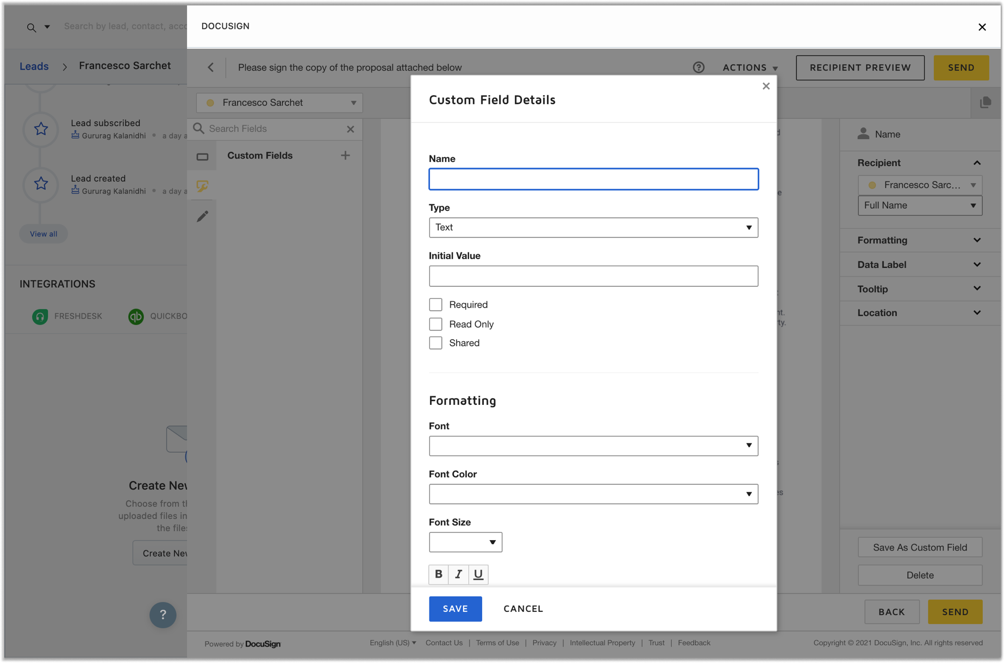The image size is (1004, 663).
Task: Open the English (US) language menu
Action: [392, 643]
